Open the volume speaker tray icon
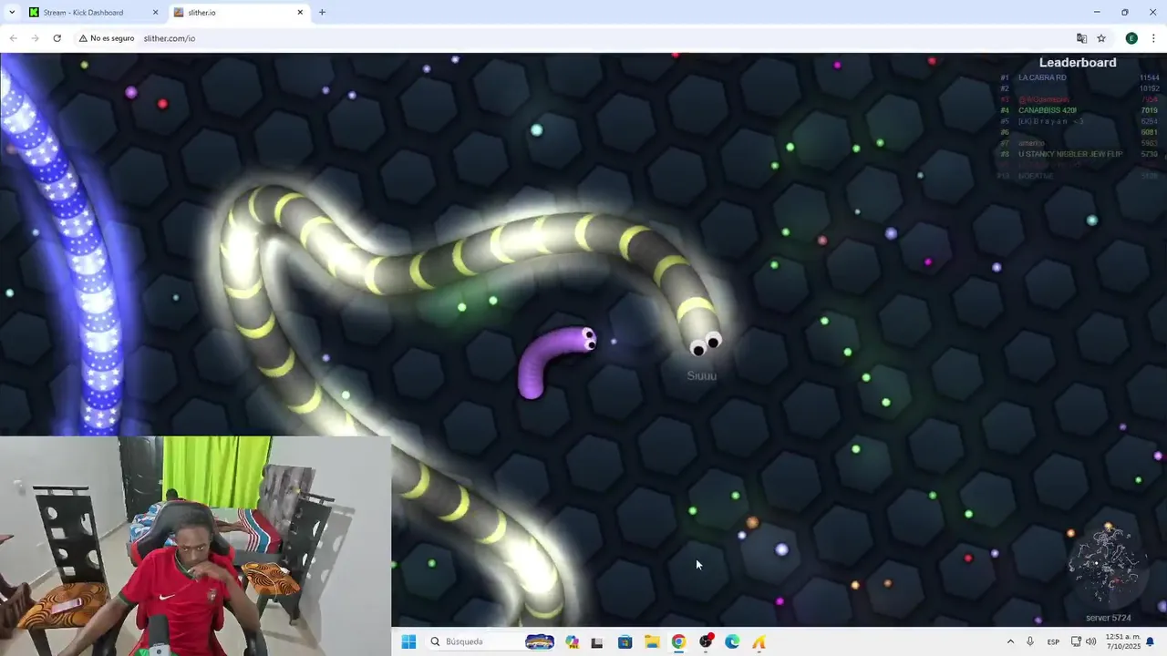 (x=1091, y=641)
